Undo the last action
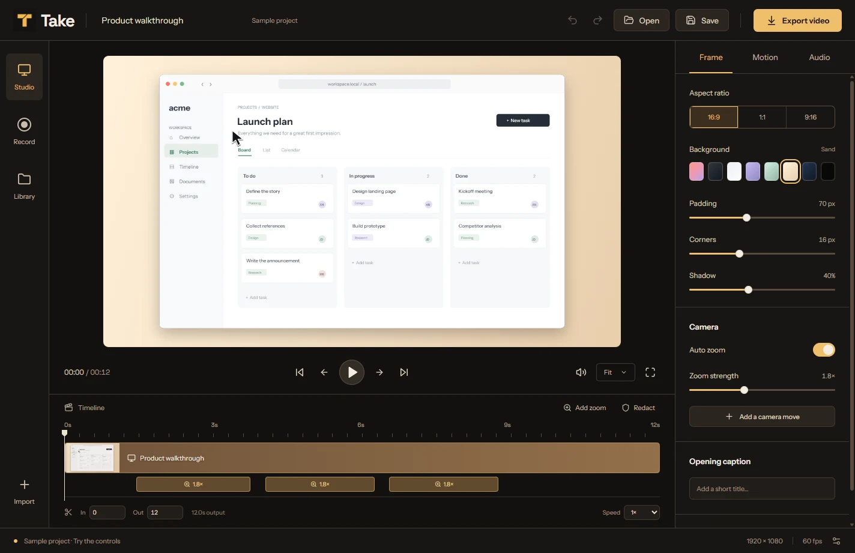 [x=573, y=20]
